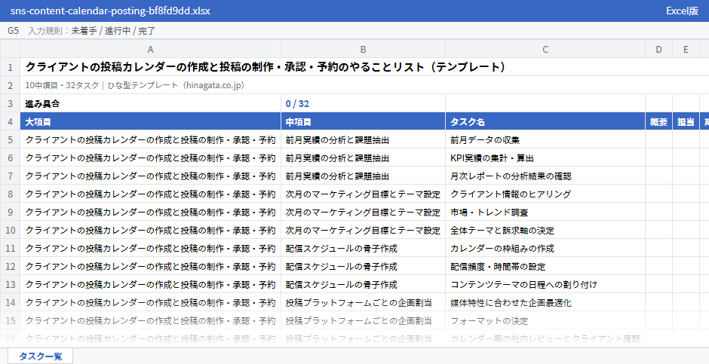Click the title cell in row 1

coord(364,67)
